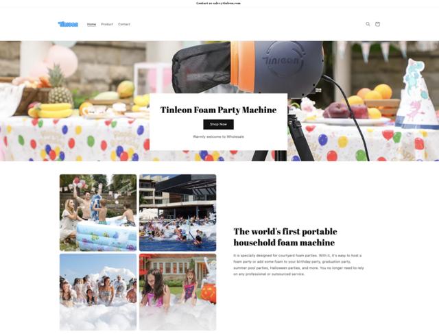
Task: Open the Product menu item
Action: coord(107,25)
